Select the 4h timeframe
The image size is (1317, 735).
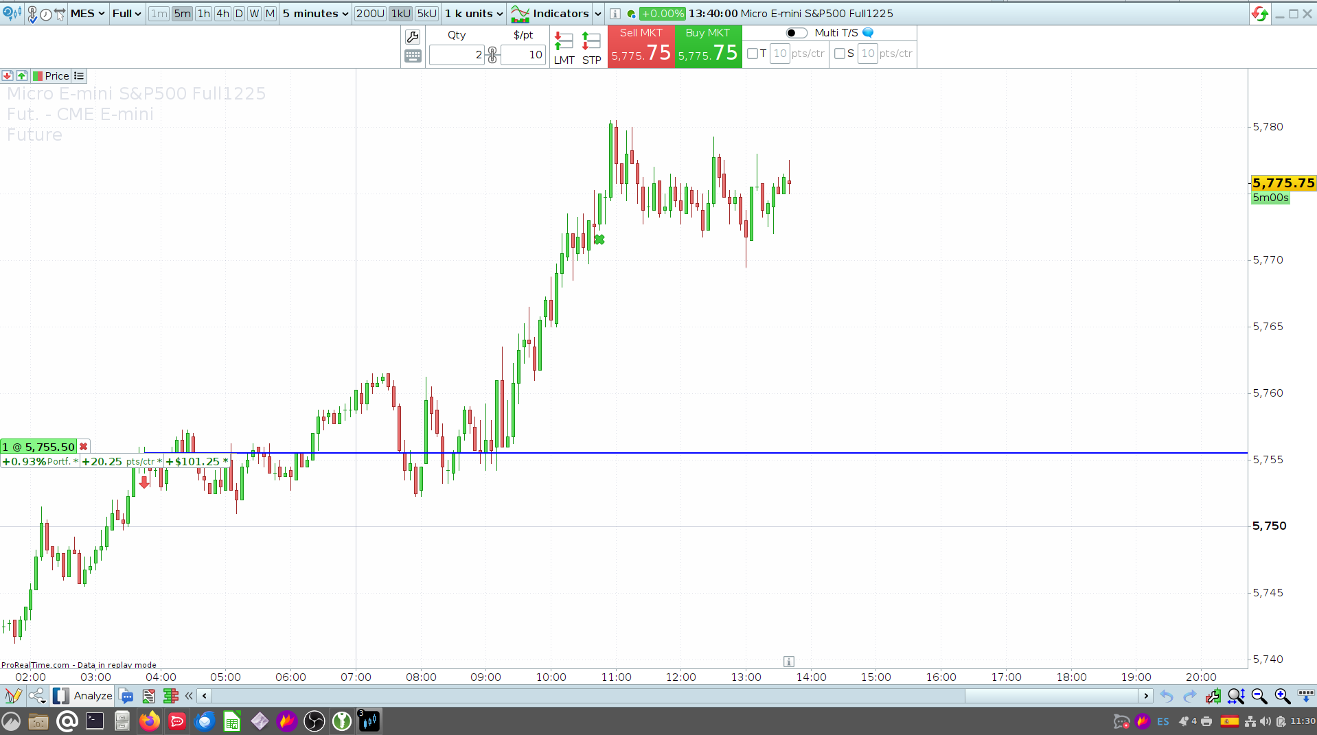coord(223,14)
